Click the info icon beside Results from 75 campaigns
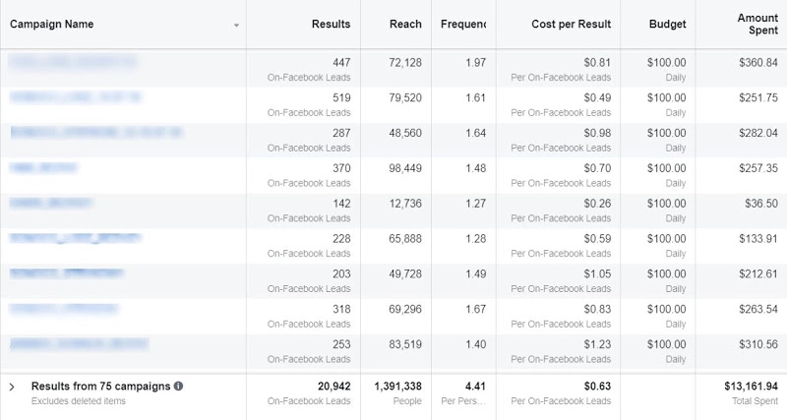The height and width of the screenshot is (420, 787). pos(178,387)
